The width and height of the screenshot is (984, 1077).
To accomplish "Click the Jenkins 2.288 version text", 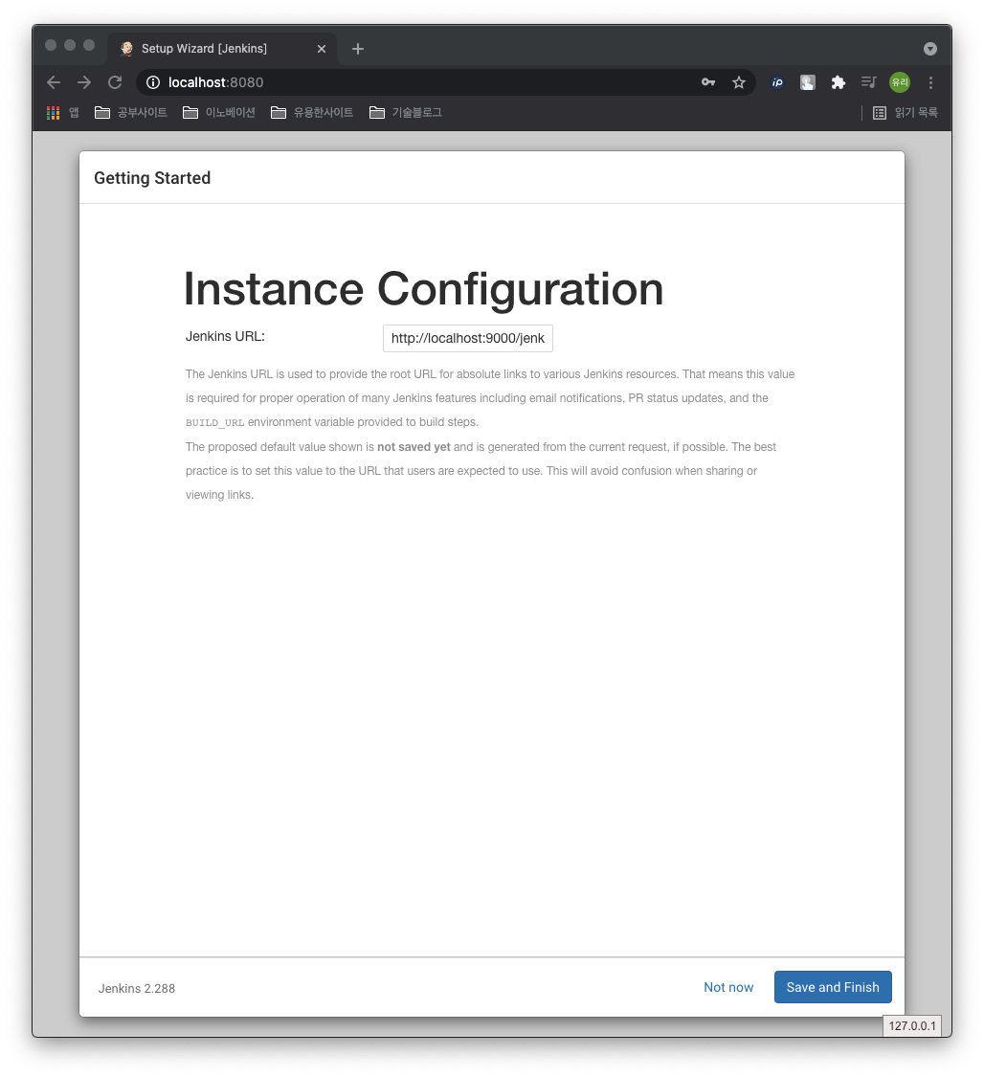I will (x=137, y=988).
